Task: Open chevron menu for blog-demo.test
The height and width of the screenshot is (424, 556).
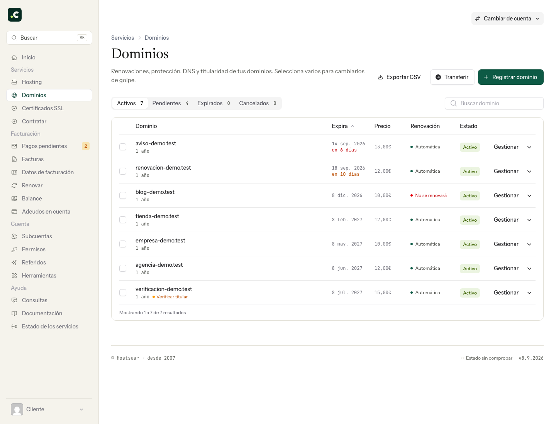Action: tap(529, 195)
